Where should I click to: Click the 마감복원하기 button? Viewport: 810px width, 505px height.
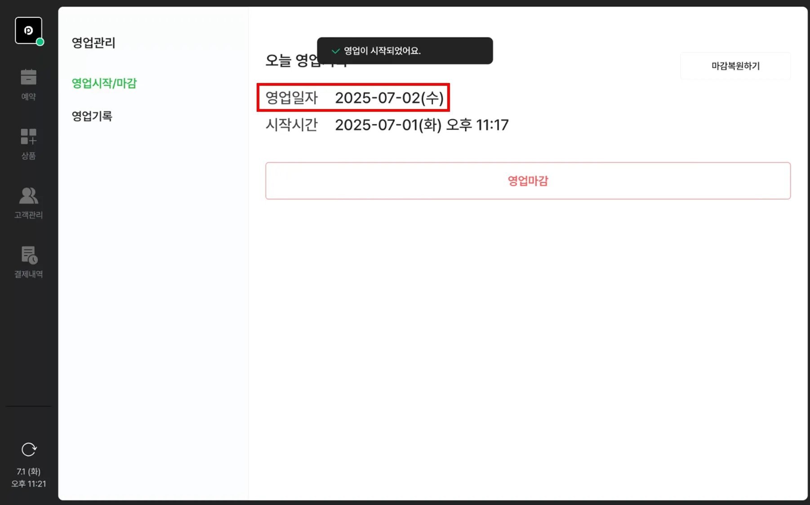(x=735, y=66)
